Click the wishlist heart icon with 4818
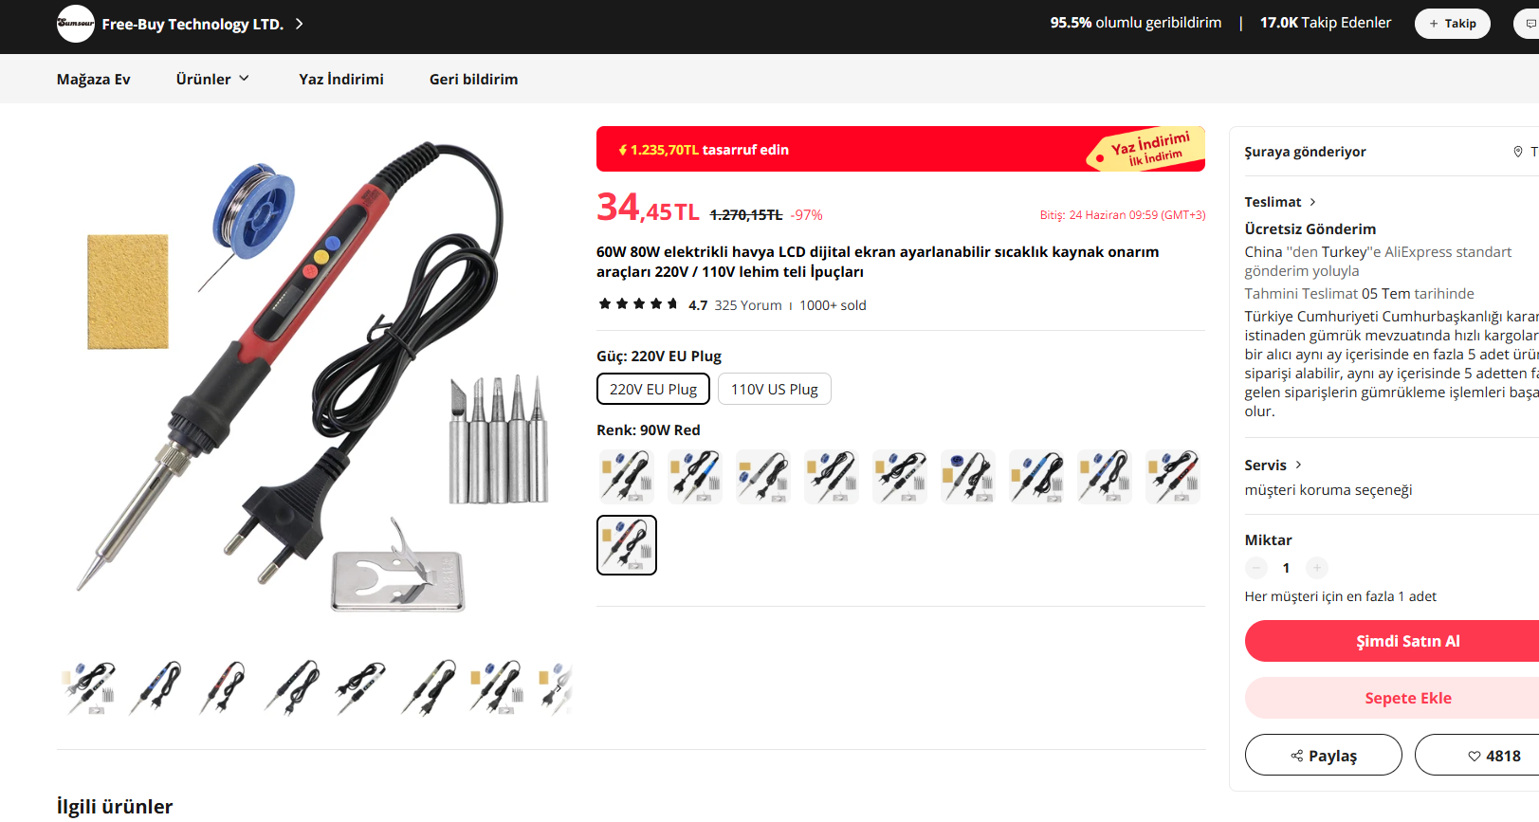 tap(1475, 756)
